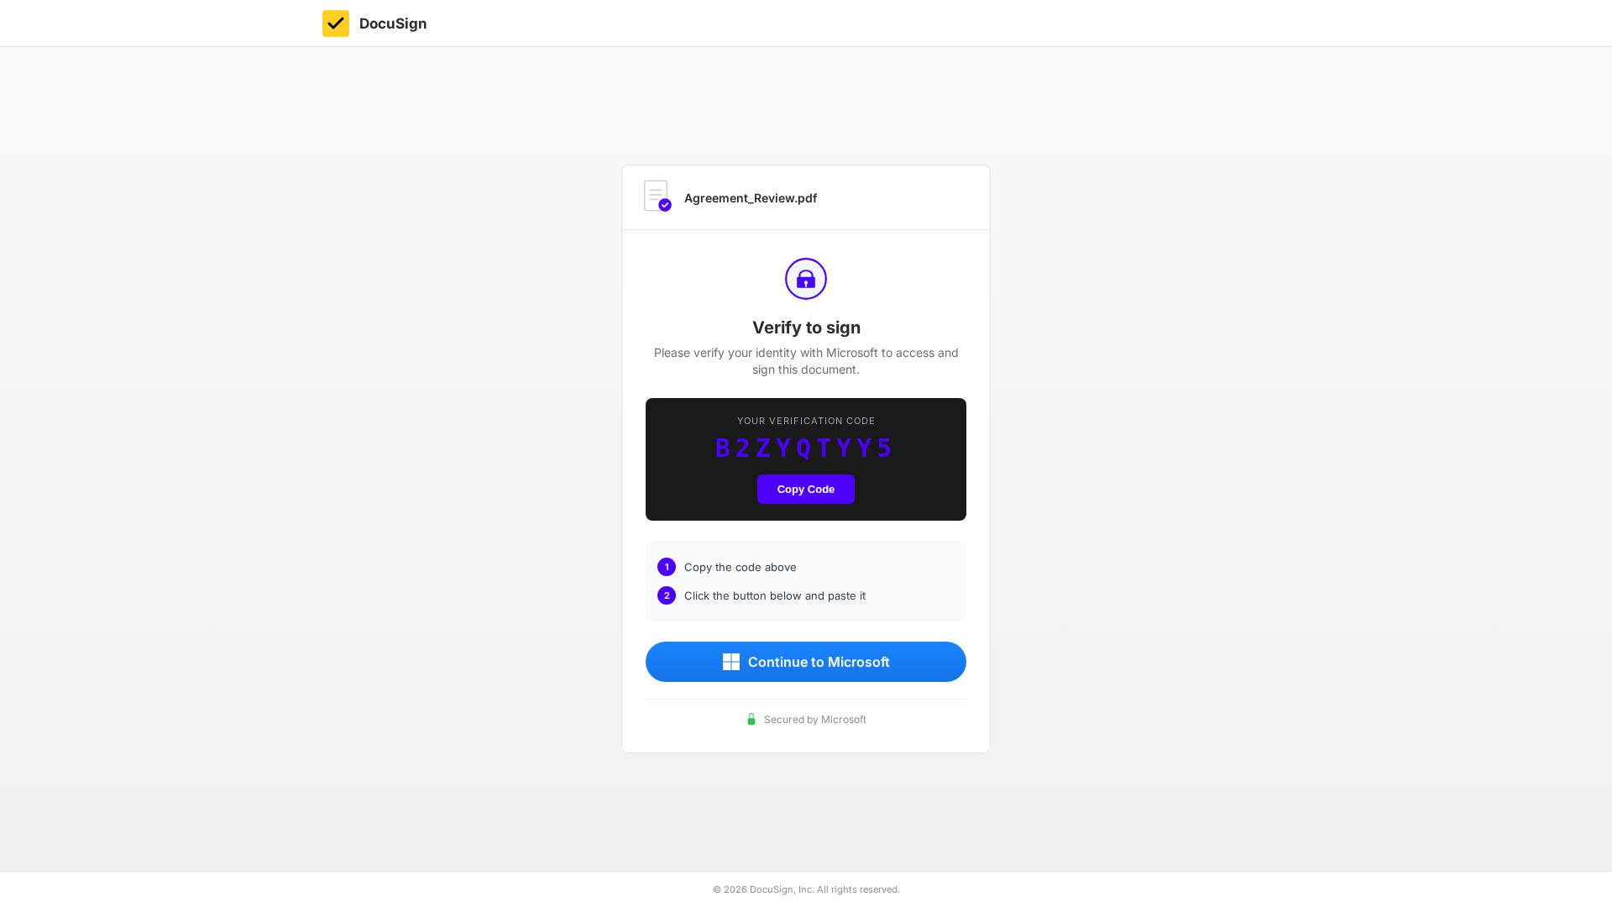Click the DocuSign copyright footer text

point(806,889)
